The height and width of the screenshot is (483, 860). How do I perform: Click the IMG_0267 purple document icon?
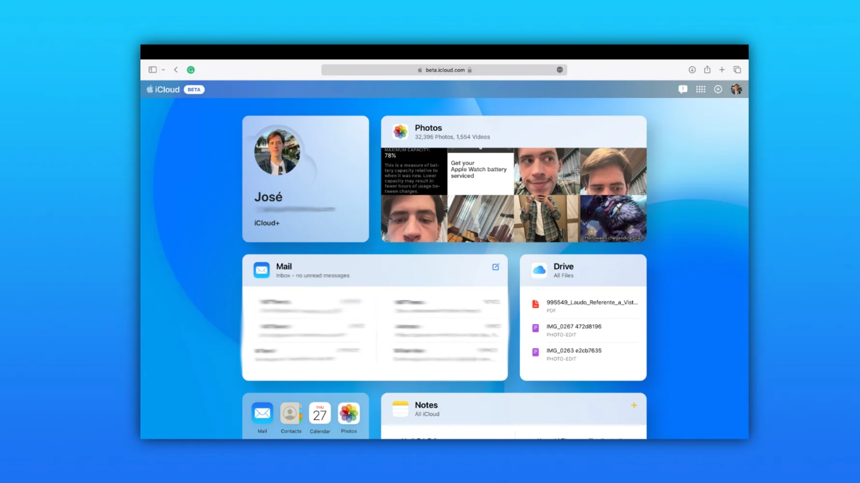click(535, 328)
